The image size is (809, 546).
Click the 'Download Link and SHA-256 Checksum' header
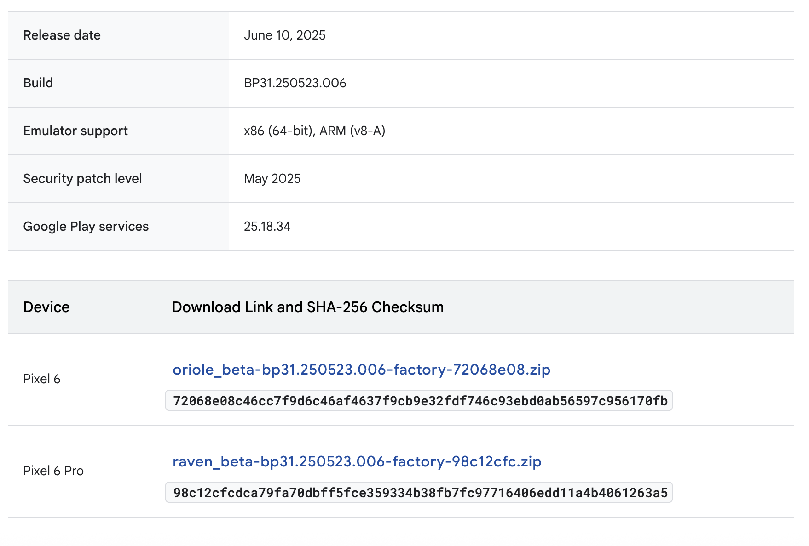308,307
